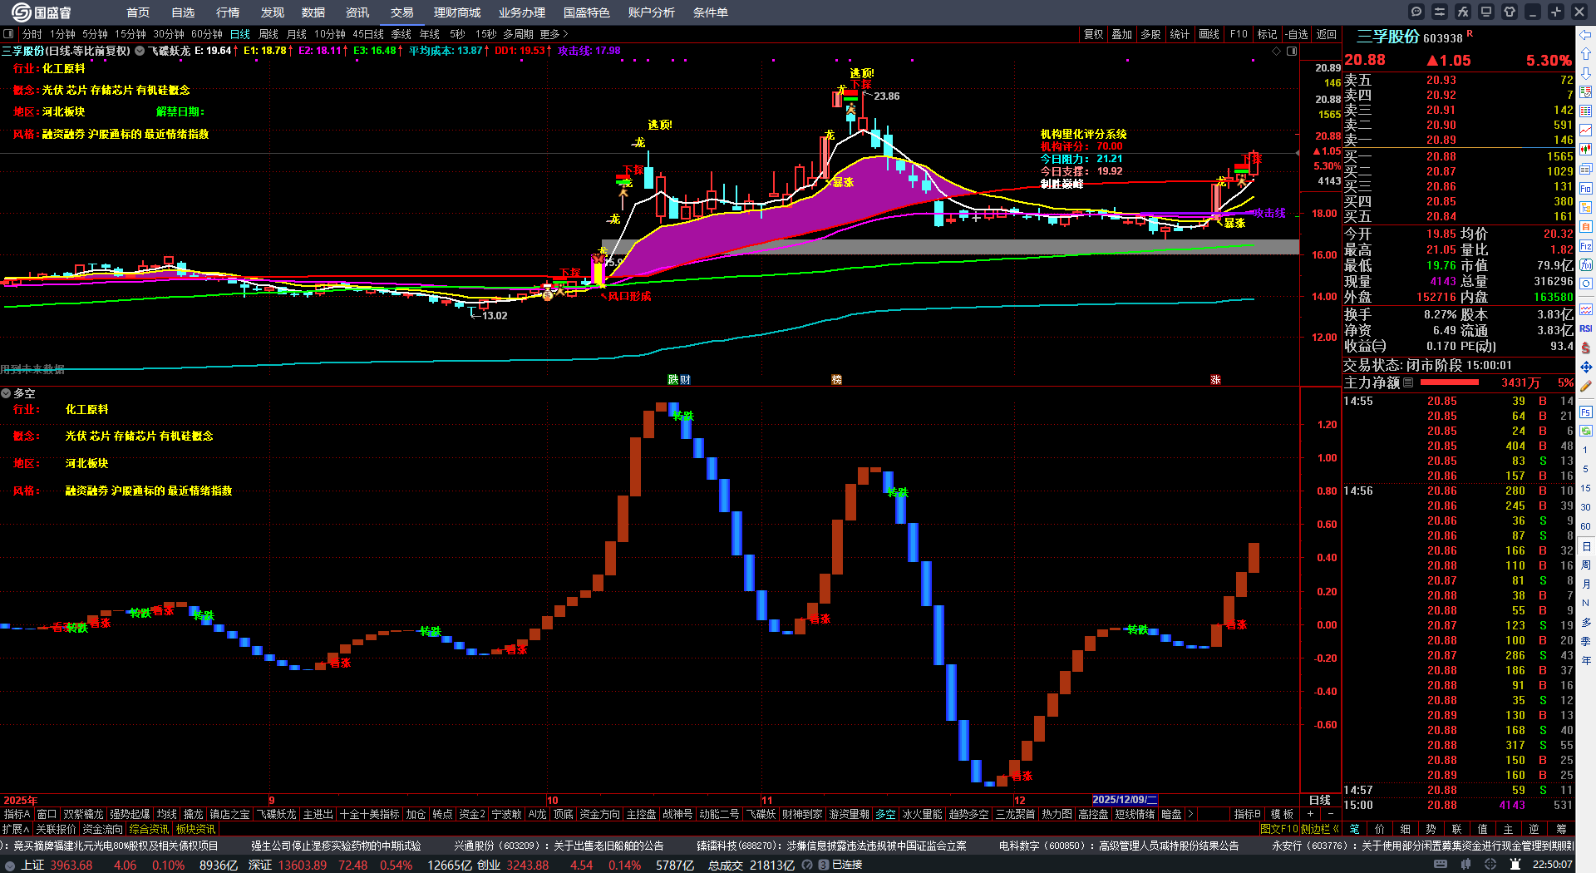Switch to the 日线 period tab
The width and height of the screenshot is (1596, 873).
pos(240,34)
